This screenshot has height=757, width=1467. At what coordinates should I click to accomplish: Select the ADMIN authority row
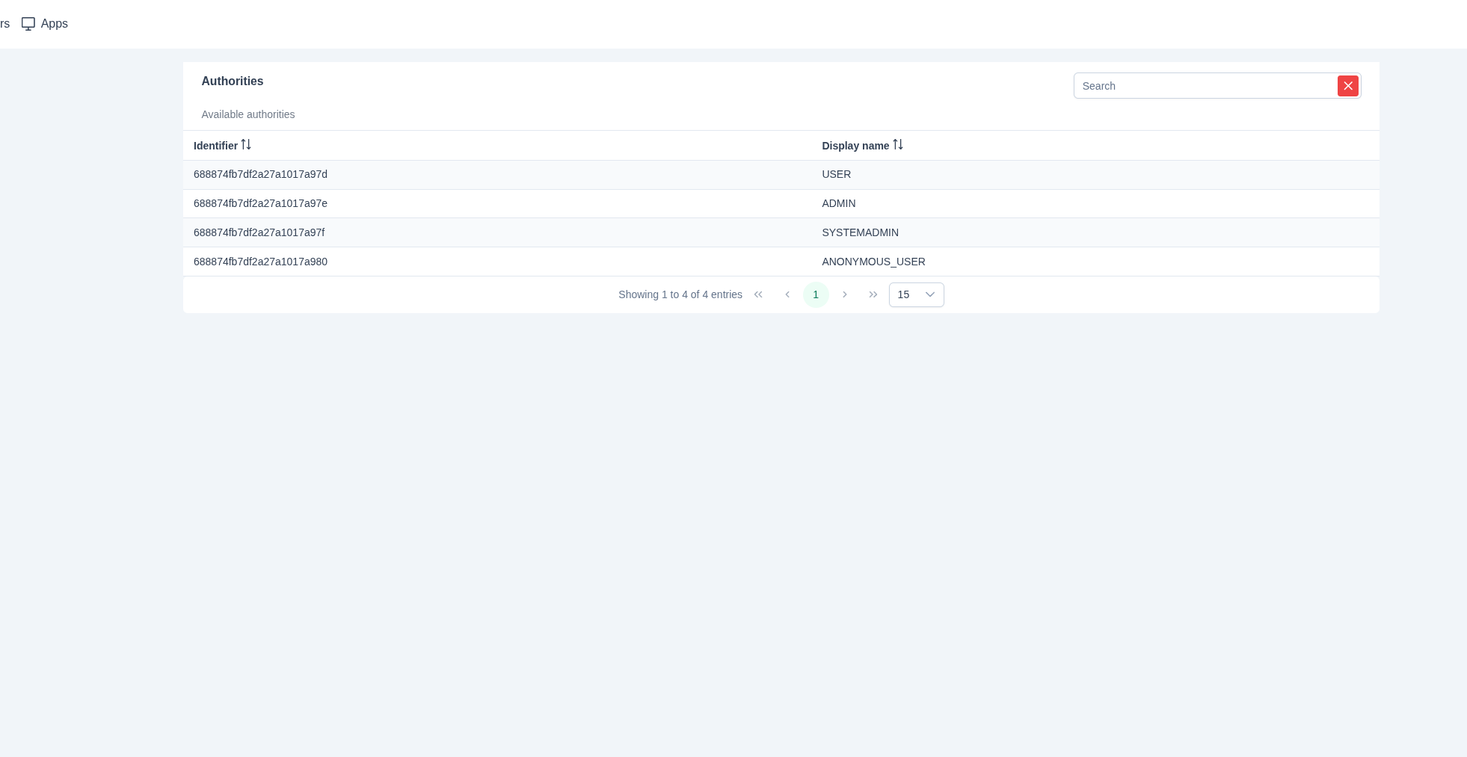click(838, 203)
